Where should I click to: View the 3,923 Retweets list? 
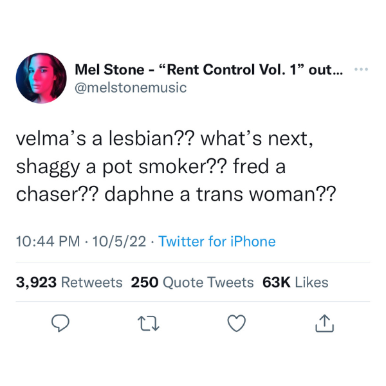[x=69, y=282]
